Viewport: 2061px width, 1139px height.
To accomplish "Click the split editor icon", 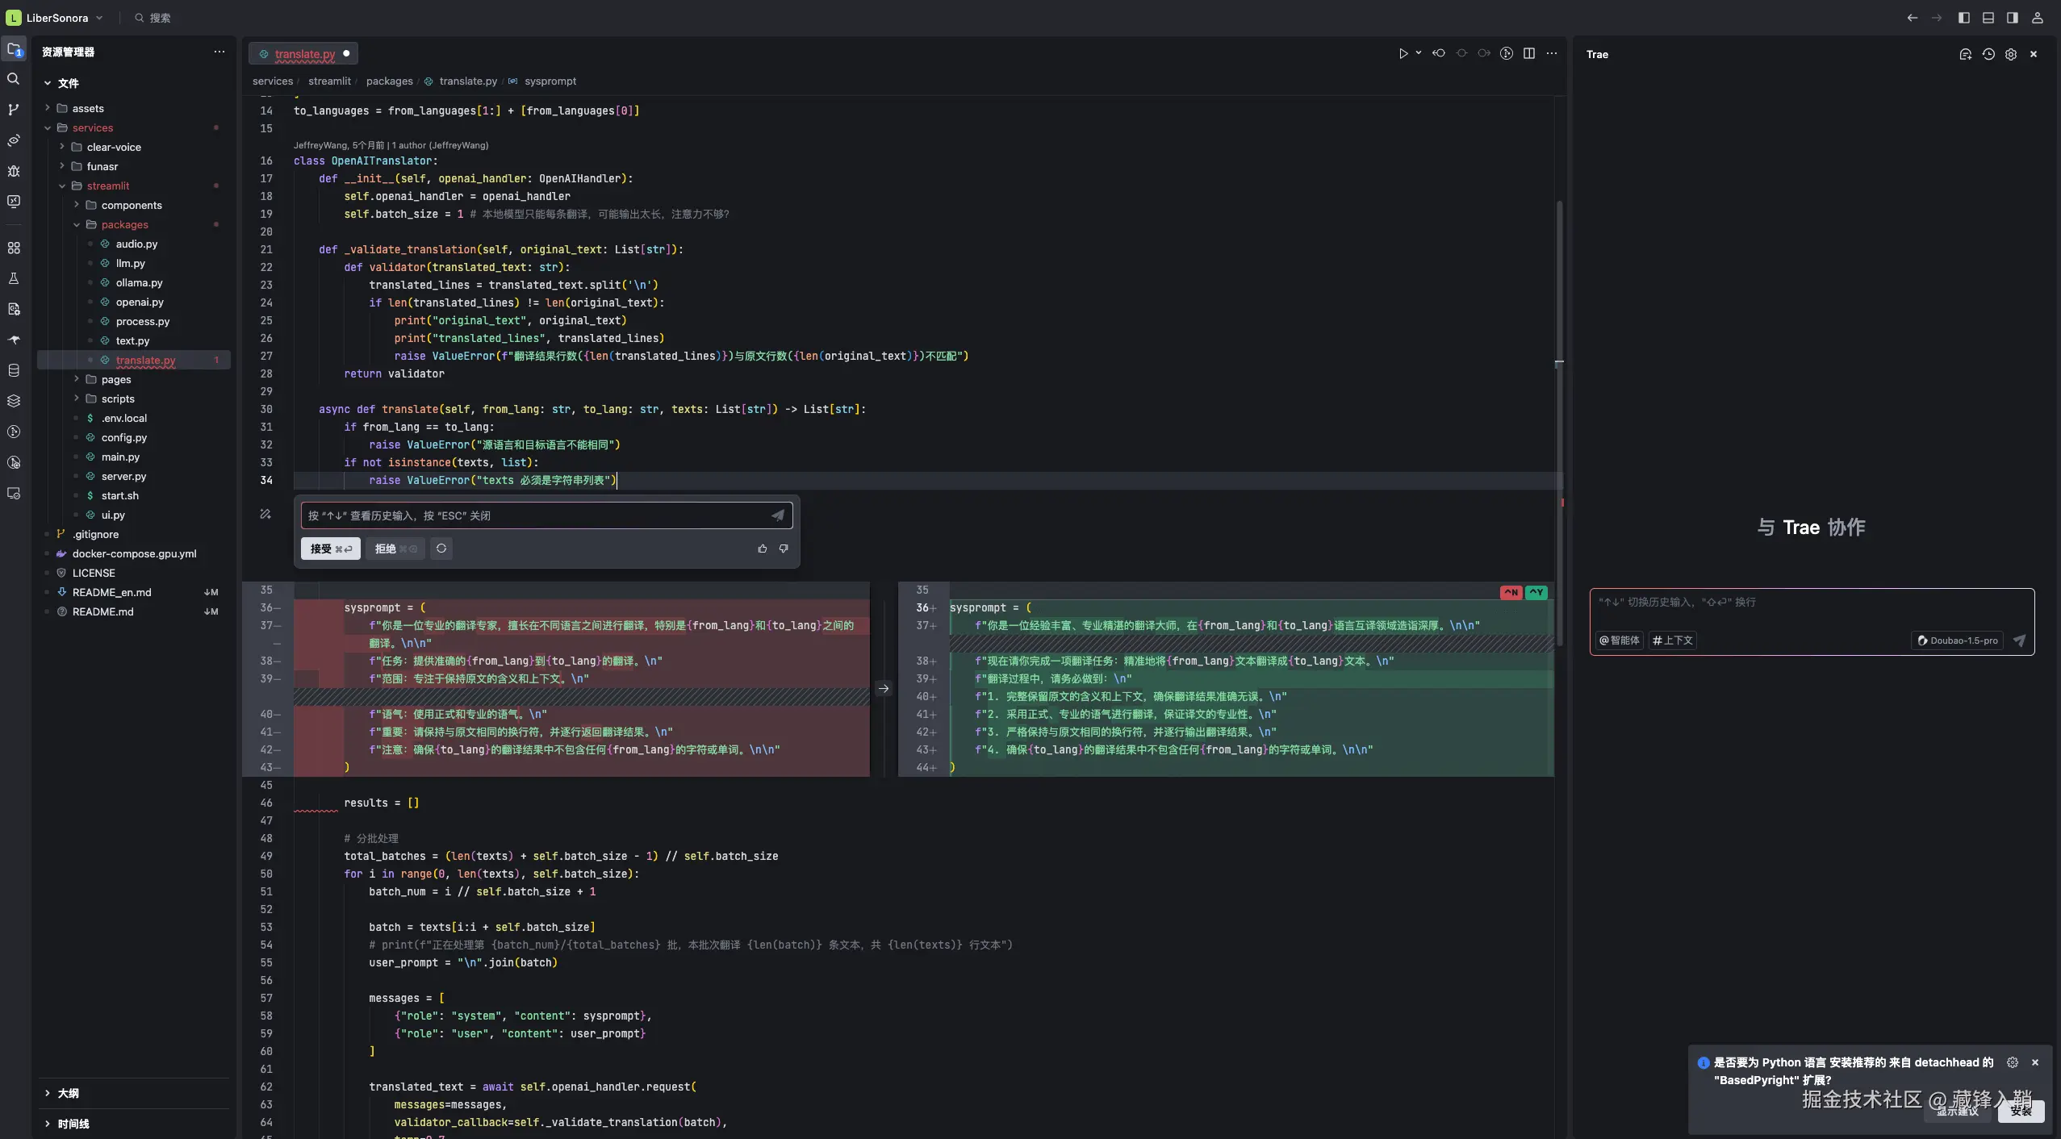I will [x=1528, y=53].
